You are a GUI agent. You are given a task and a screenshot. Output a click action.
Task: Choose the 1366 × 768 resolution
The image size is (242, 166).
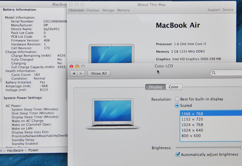click(211, 114)
